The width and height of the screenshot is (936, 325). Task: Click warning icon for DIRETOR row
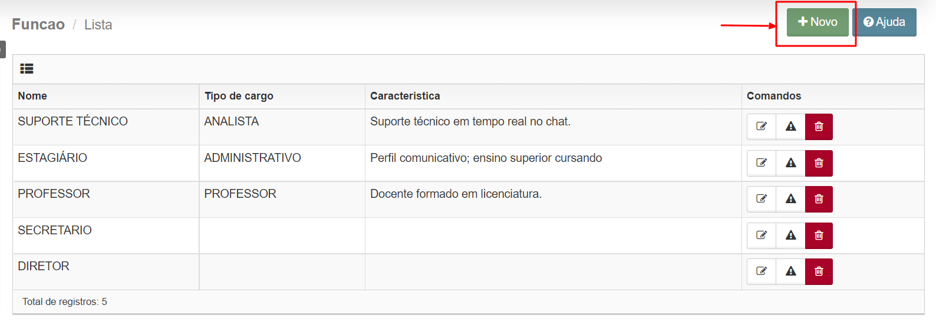791,271
